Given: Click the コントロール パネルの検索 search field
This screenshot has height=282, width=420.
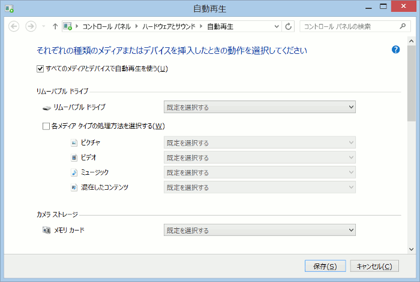Looking at the screenshot, I should 350,26.
